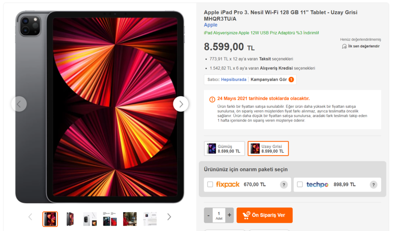Click the review speech bubble icon
The image size is (394, 231).
point(344,46)
